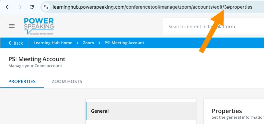The width and height of the screenshot is (264, 124).
Task: Click the browser back arrow
Action: [x=8, y=7]
